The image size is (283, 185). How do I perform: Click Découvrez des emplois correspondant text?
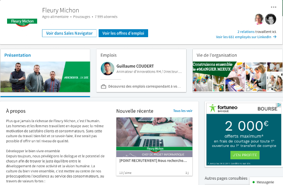coord(145,87)
